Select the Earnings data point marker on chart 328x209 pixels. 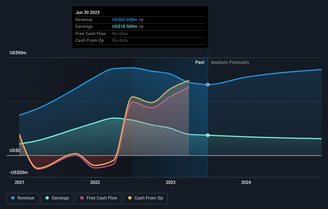point(208,135)
